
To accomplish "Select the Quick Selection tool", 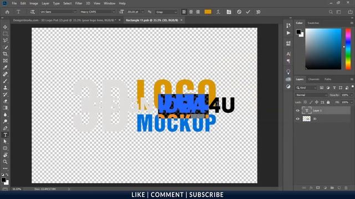I will coord(5,47).
